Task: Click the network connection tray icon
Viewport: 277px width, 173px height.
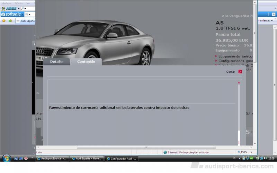Action: [x=261, y=158]
